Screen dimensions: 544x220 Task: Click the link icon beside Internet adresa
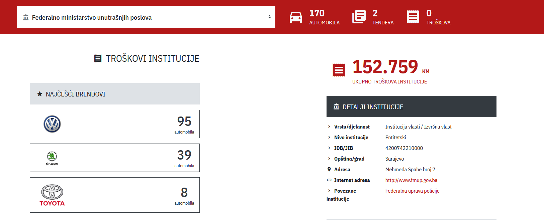point(329,180)
